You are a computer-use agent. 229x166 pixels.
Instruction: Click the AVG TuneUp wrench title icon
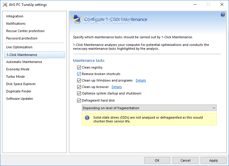click(x=5, y=4)
